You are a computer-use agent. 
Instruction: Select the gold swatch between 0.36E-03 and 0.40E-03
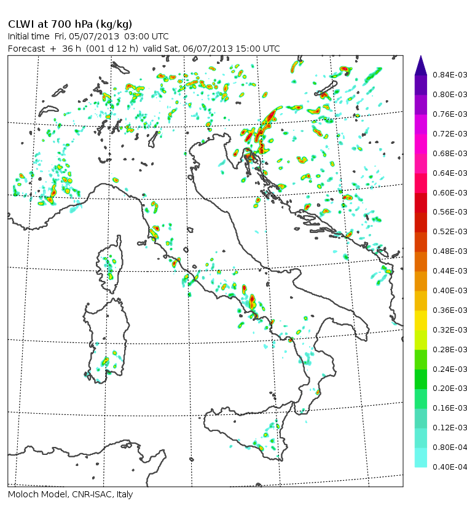[x=421, y=301]
